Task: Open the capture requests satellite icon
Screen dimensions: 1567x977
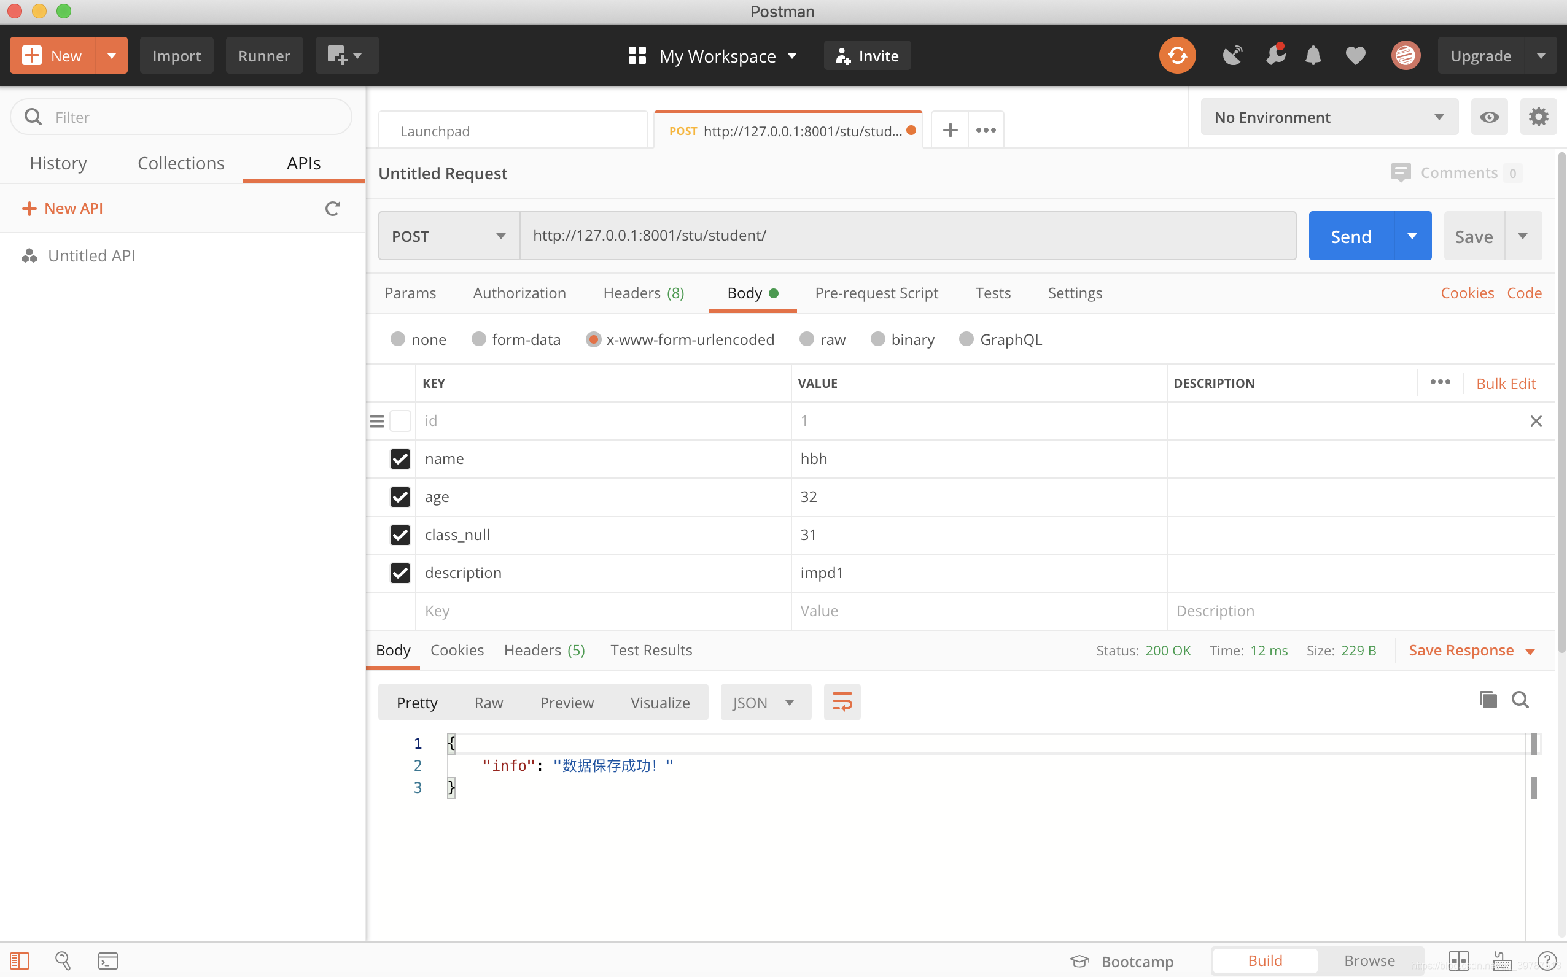Action: [x=1233, y=56]
